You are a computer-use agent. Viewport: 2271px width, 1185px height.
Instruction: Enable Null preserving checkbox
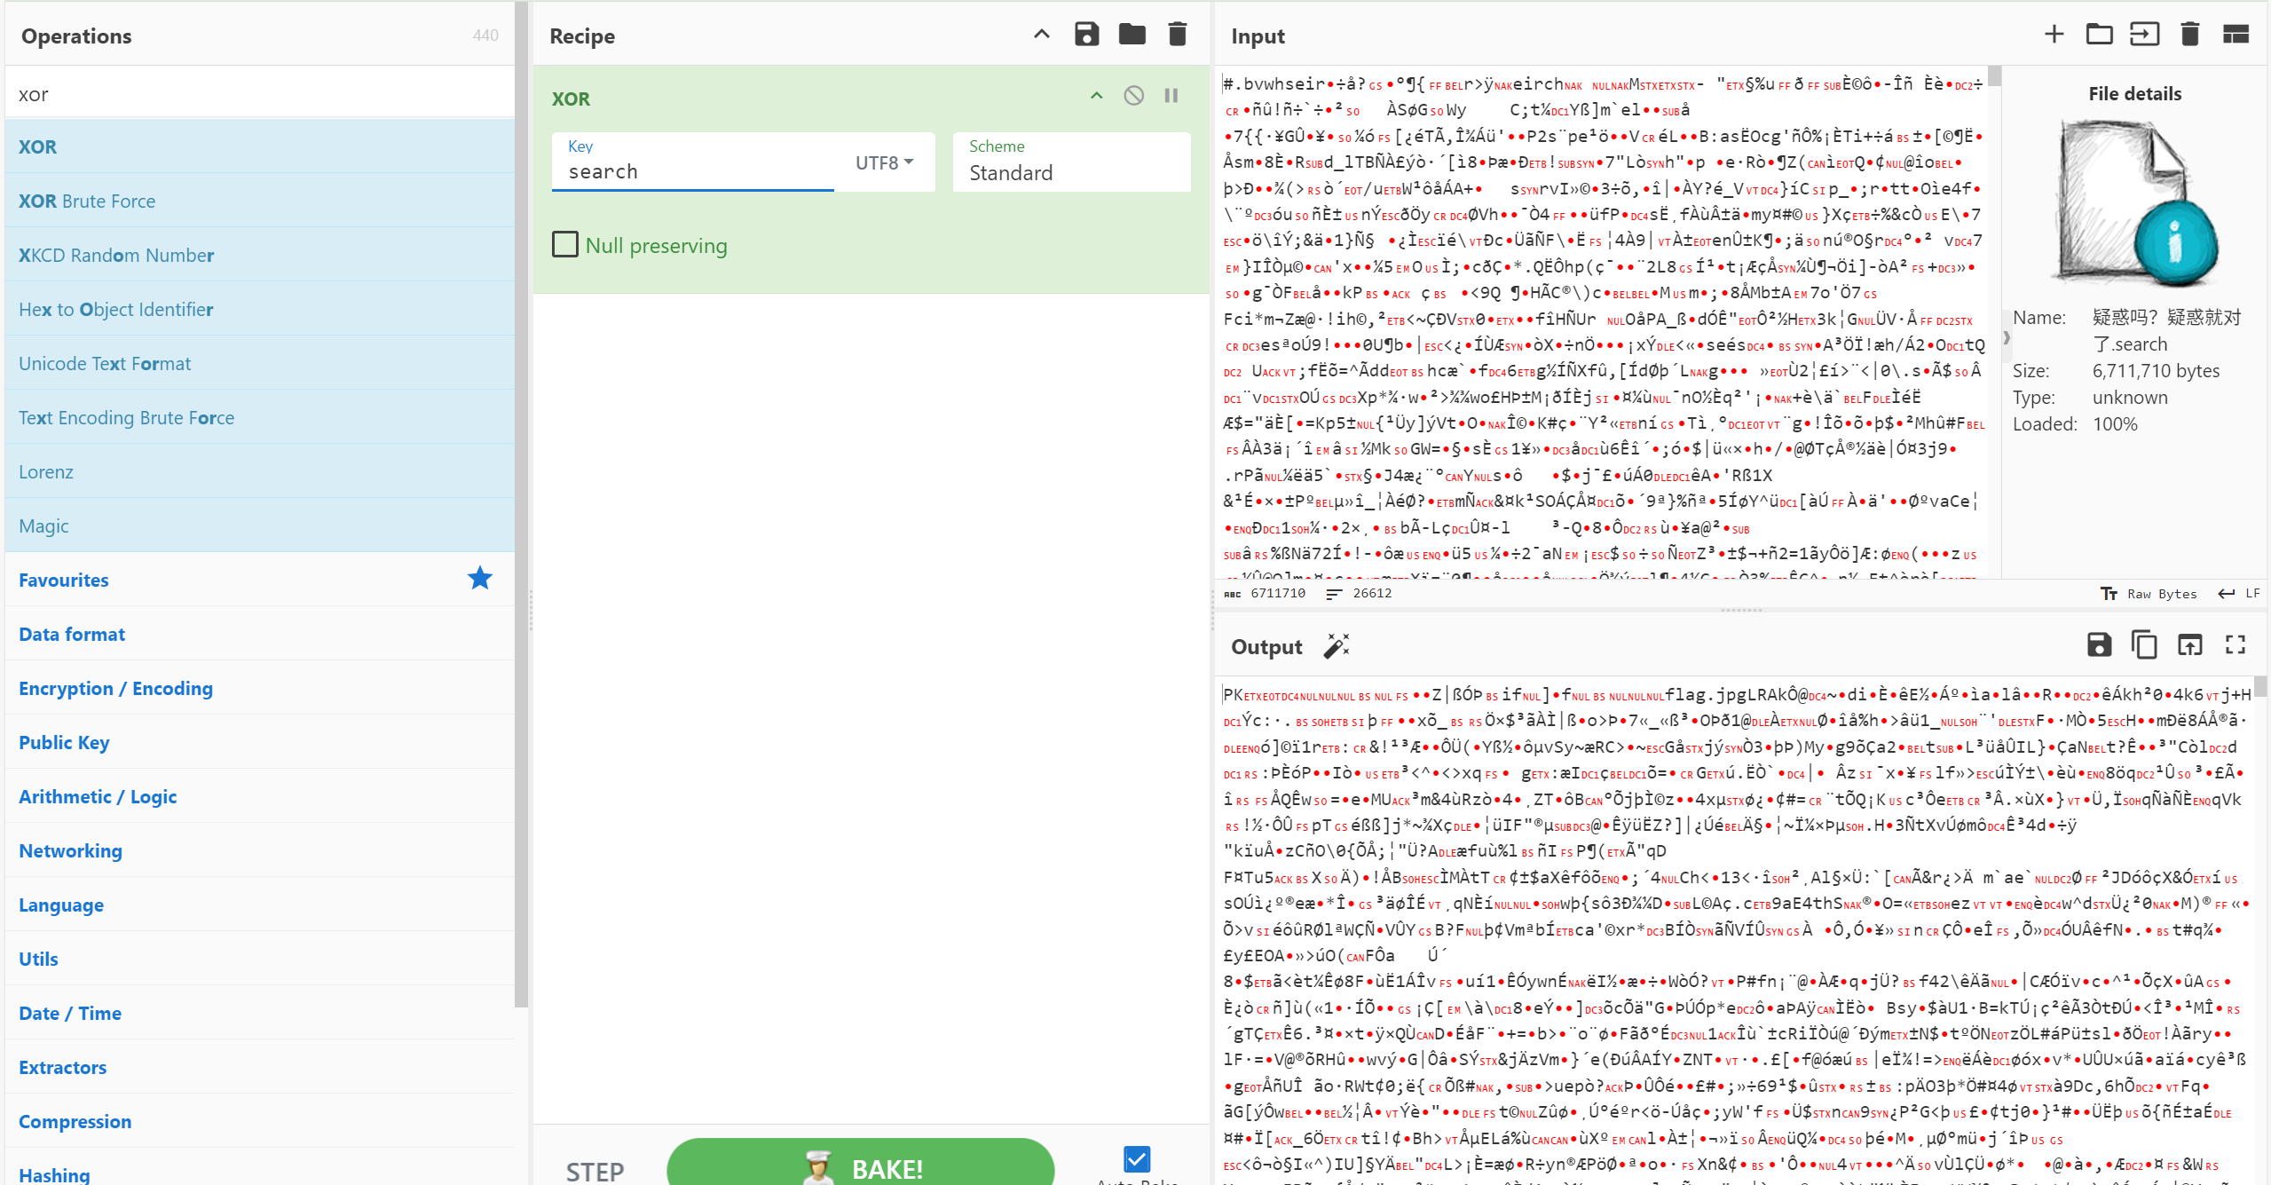click(x=565, y=245)
